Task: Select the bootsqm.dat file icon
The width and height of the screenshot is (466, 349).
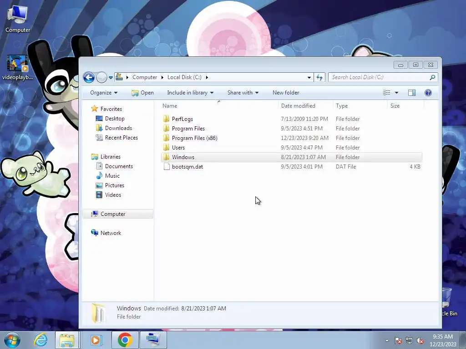Action: [167, 166]
